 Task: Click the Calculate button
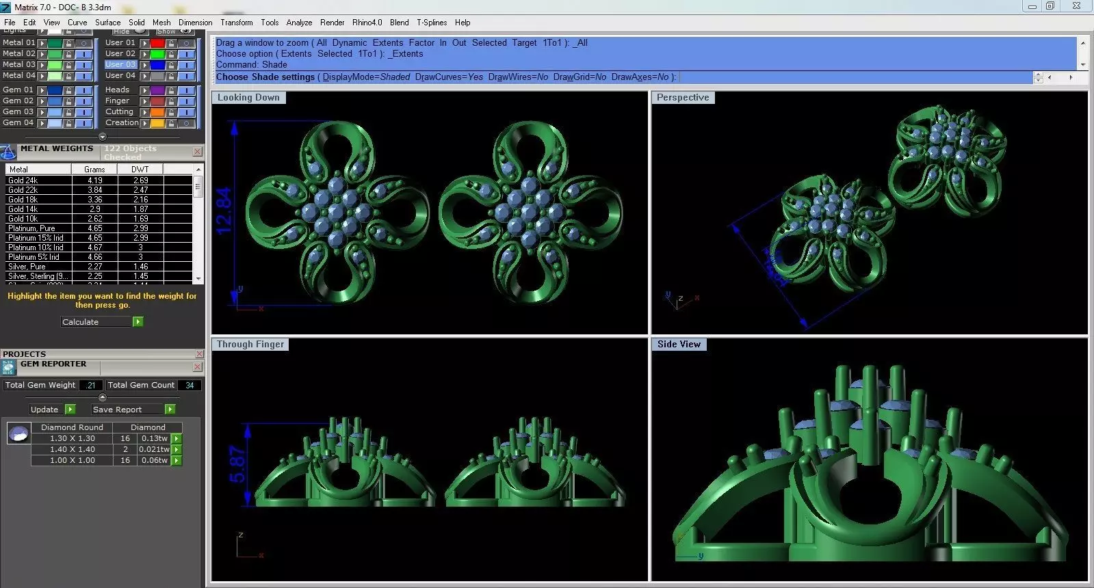click(96, 321)
